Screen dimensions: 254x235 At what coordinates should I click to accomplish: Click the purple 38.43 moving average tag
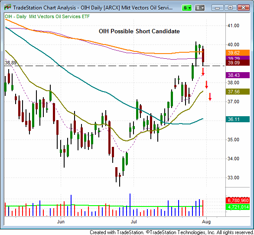[238, 75]
